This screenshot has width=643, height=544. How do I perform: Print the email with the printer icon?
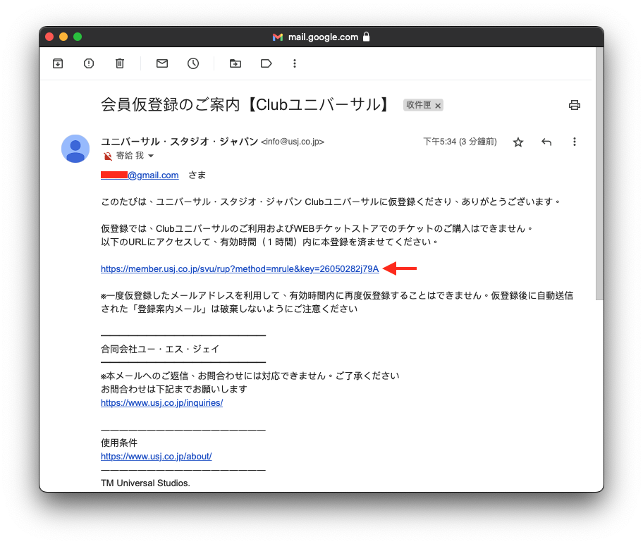pos(574,106)
